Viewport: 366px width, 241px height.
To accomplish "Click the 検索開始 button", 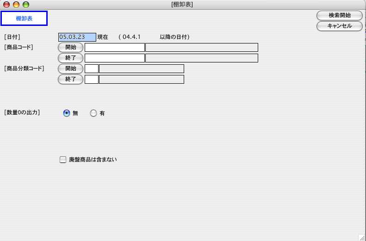I will (x=339, y=15).
